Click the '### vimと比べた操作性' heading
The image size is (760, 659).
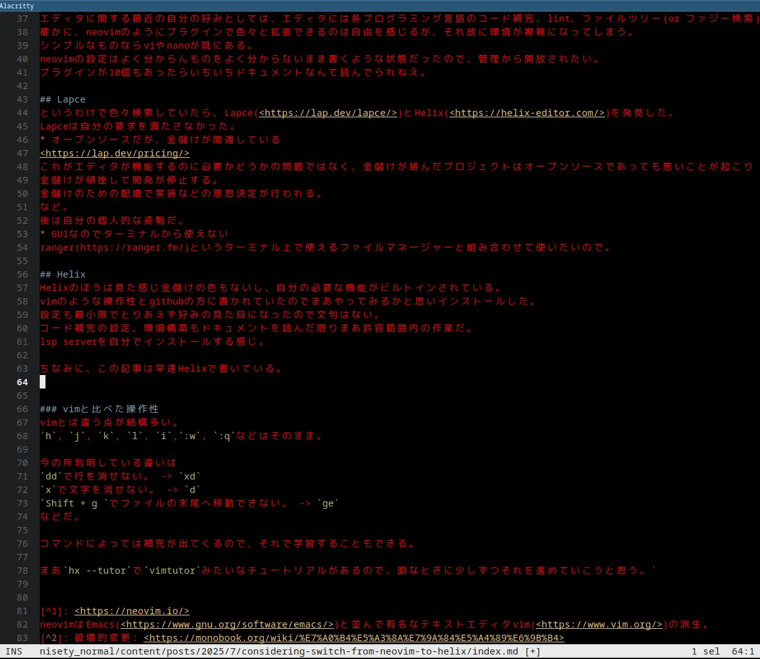tap(99, 409)
